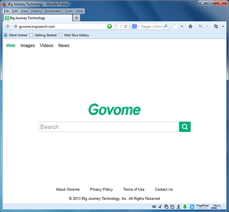This screenshot has width=229, height=212.
Task: Expand the dropdown next to crop icon
Action: 223,26
